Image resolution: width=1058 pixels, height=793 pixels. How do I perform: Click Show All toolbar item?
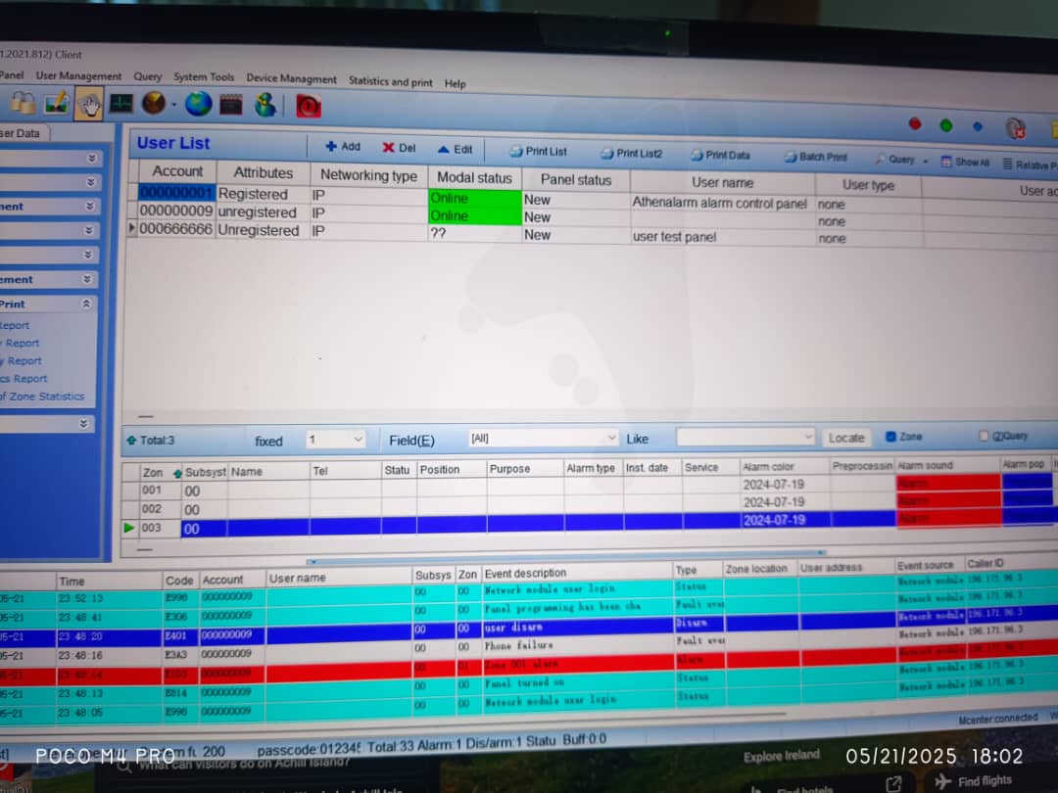pos(965,162)
